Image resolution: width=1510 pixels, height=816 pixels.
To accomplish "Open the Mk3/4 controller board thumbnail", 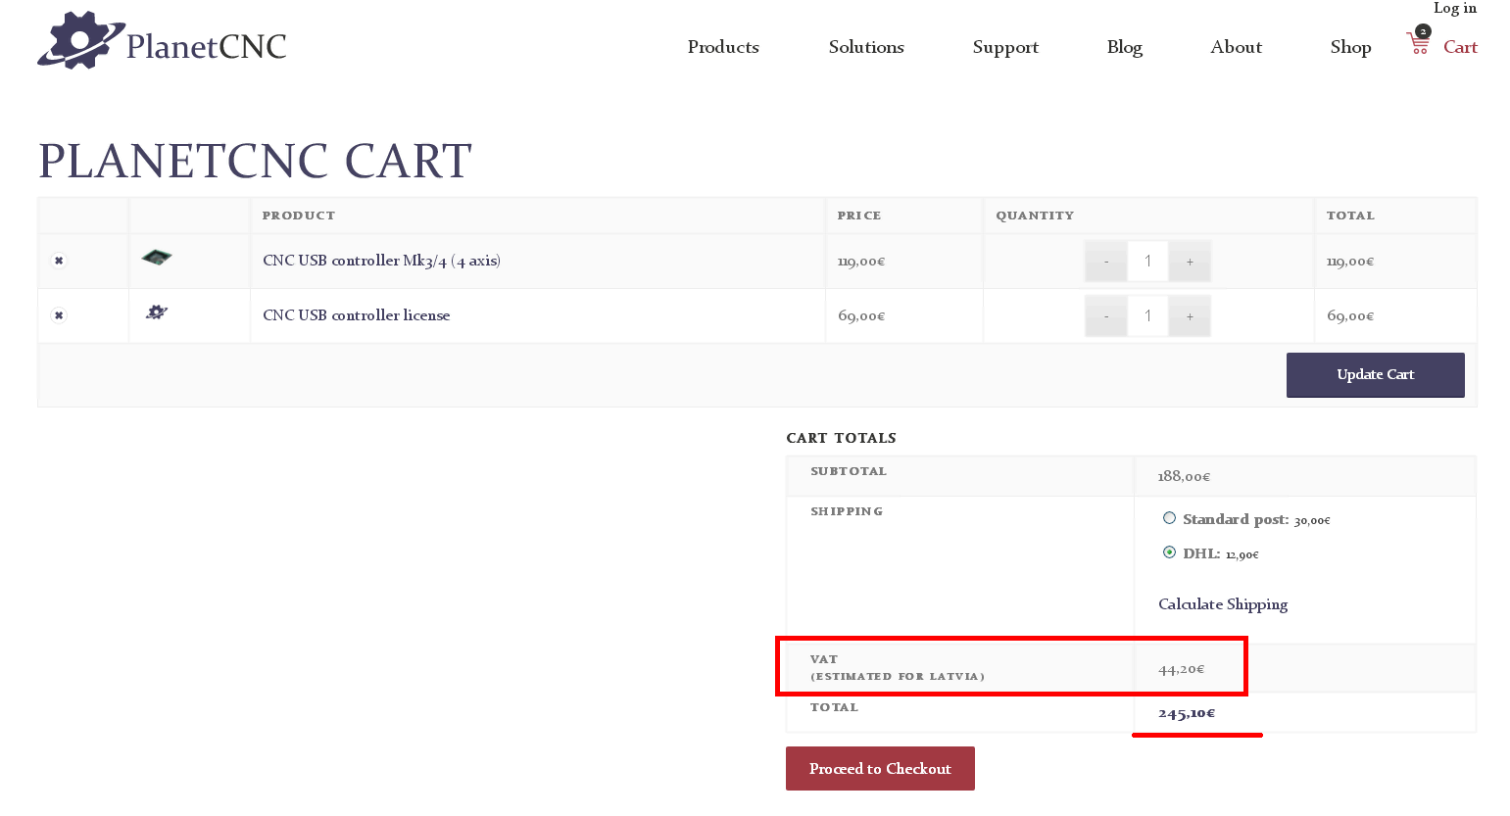I will [157, 258].
